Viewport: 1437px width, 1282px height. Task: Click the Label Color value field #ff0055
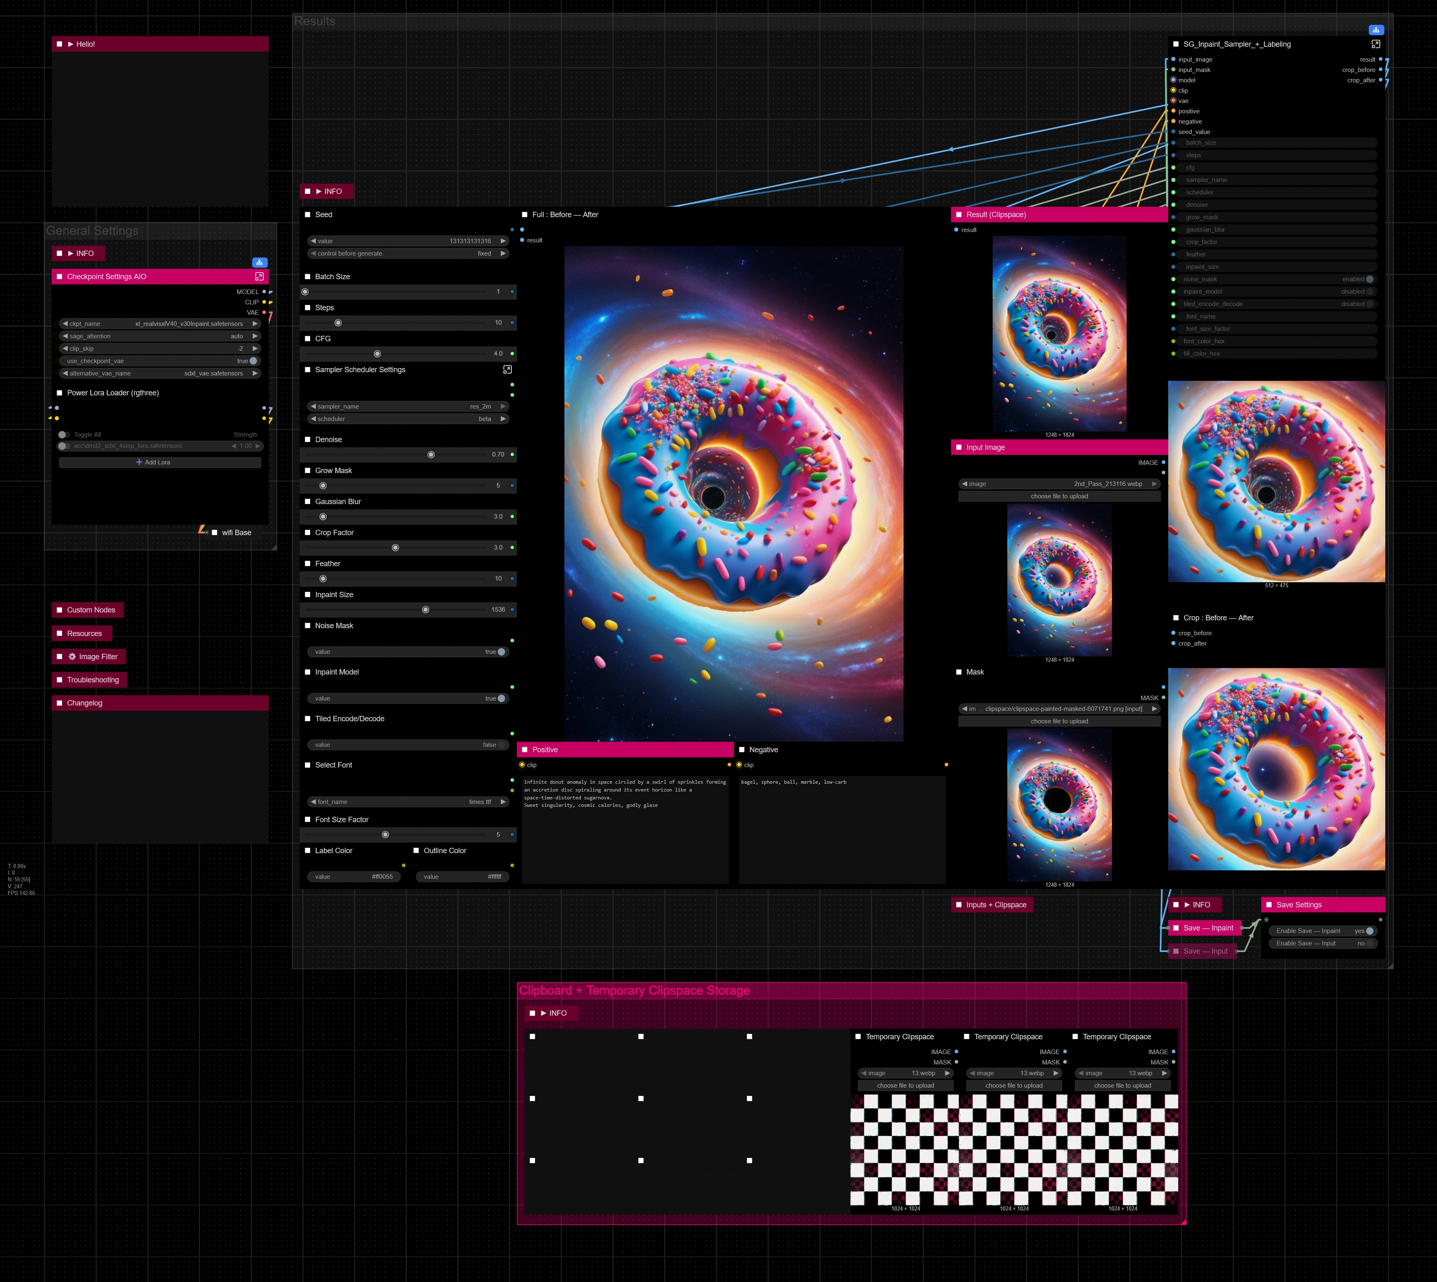click(354, 876)
